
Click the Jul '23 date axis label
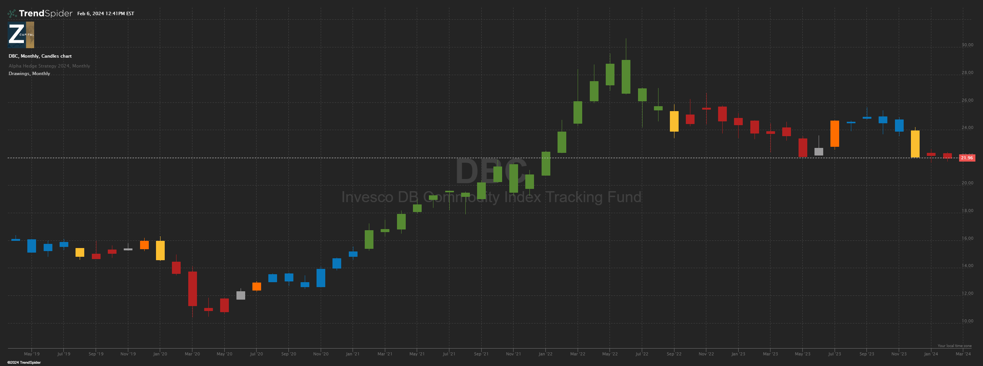click(x=835, y=354)
